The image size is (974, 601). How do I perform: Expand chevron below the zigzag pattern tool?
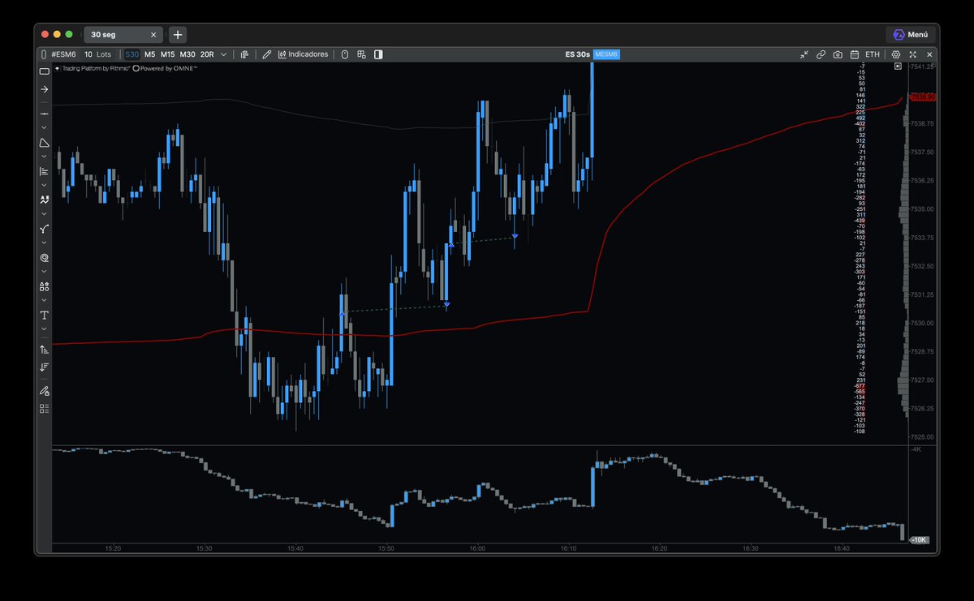click(x=44, y=213)
